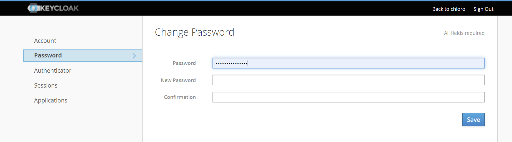This screenshot has width=512, height=142.
Task: Focus the current Password input field
Action: [x=348, y=63]
